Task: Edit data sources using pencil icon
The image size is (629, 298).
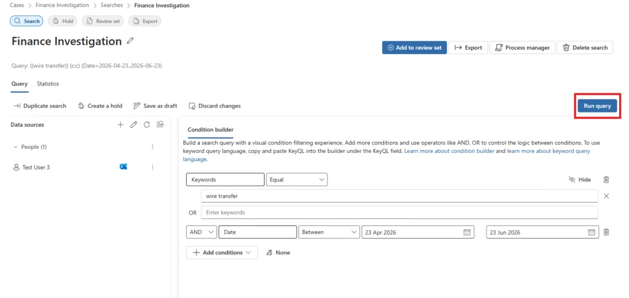Action: pyautogui.click(x=133, y=125)
